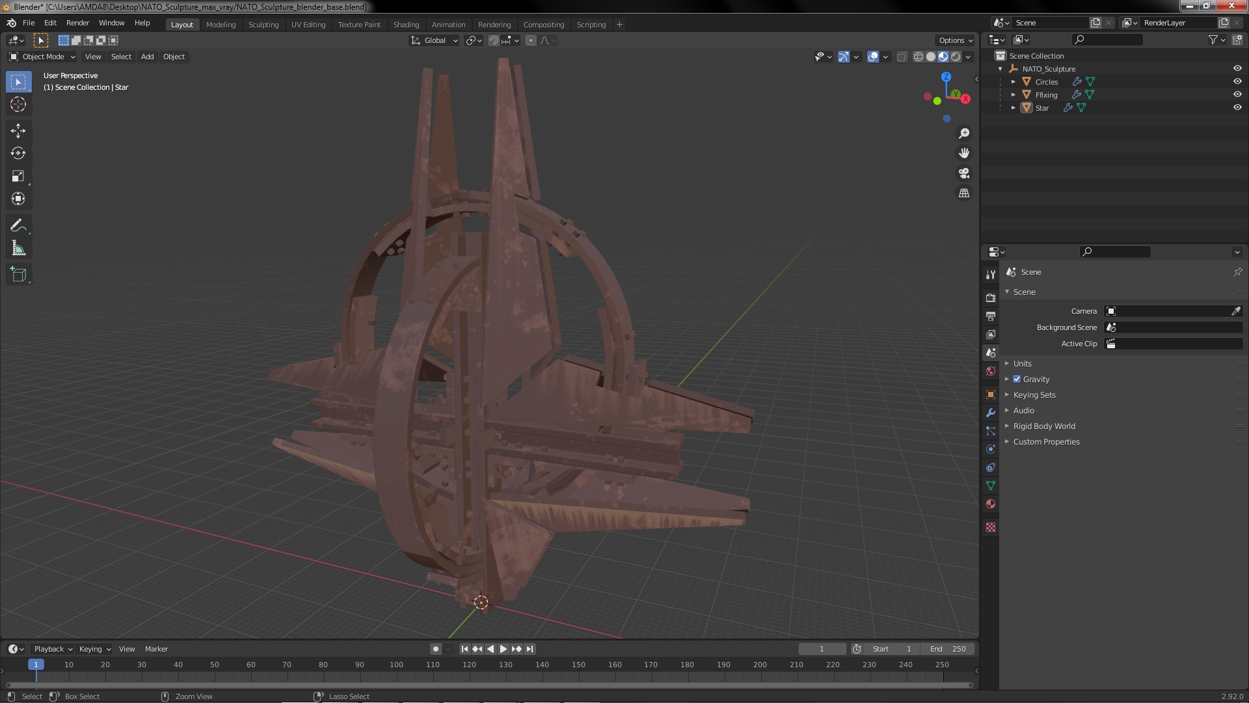This screenshot has height=703, width=1249.
Task: Activate the Rotate tool
Action: (18, 154)
